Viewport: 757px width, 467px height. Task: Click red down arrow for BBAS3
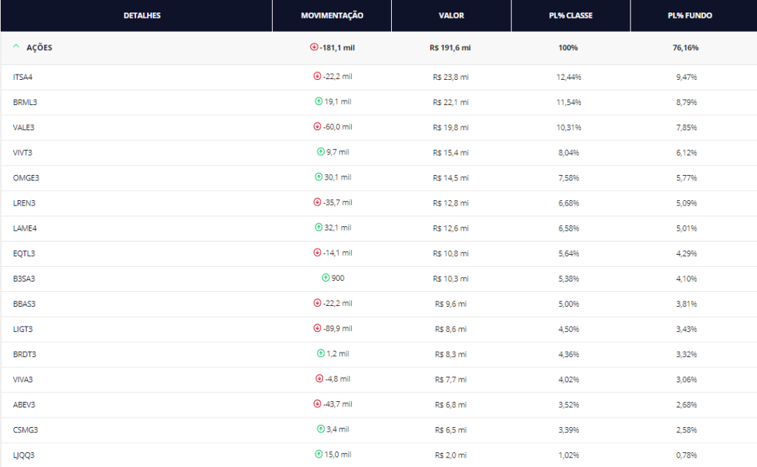point(317,303)
